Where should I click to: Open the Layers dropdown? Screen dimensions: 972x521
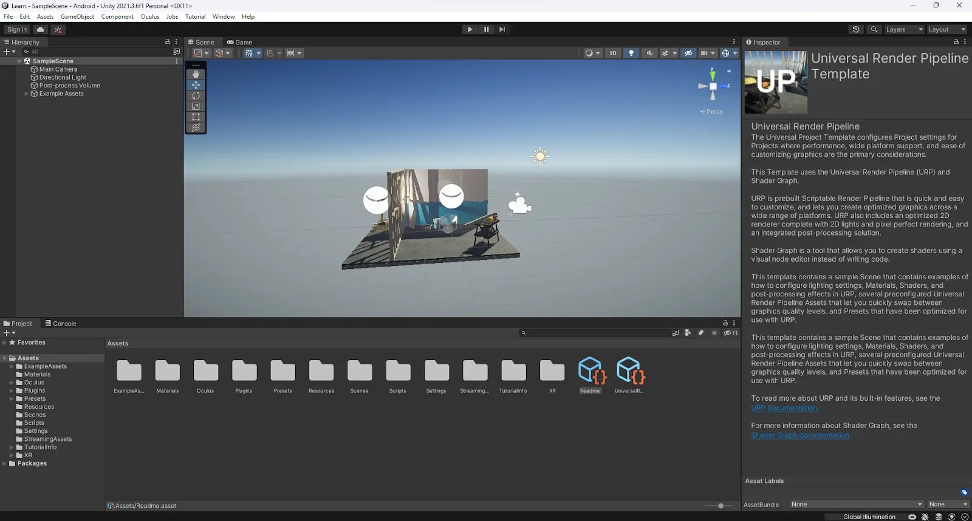point(903,29)
